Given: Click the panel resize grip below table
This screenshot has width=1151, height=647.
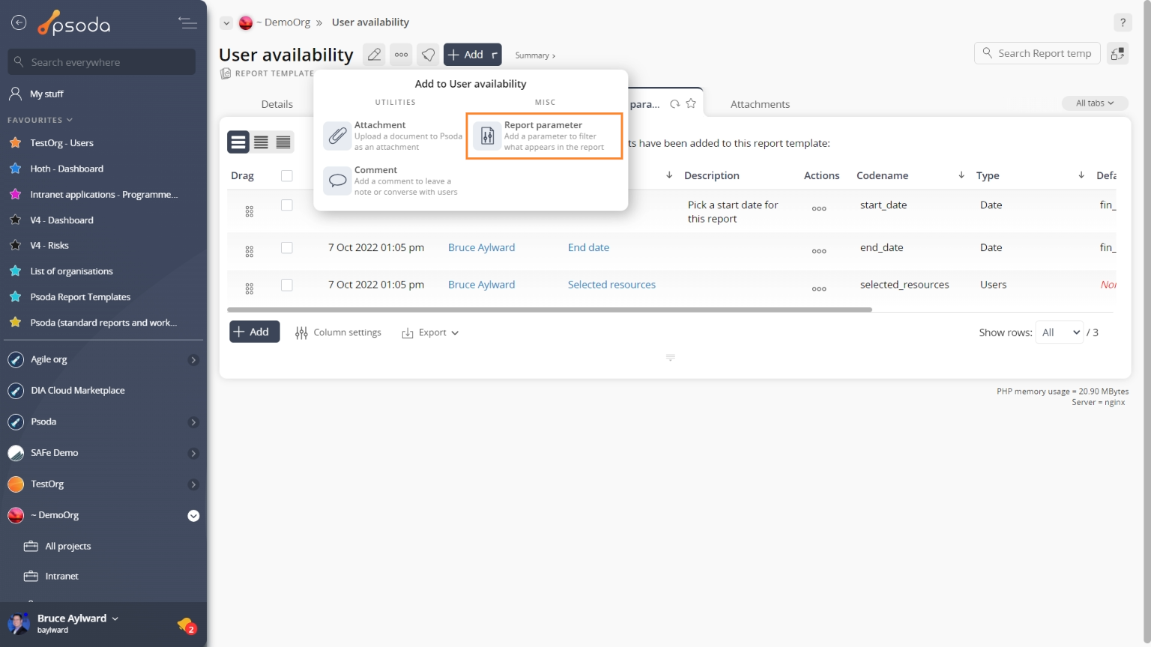Looking at the screenshot, I should 671,358.
